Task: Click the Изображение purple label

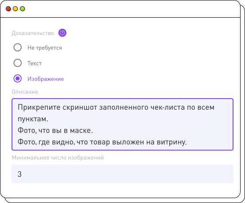Action: point(46,79)
